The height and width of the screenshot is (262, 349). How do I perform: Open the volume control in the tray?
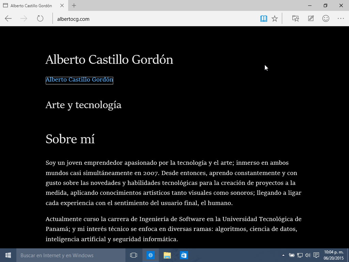308,255
